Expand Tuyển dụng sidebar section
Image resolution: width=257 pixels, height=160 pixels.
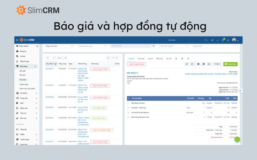pos(26,140)
